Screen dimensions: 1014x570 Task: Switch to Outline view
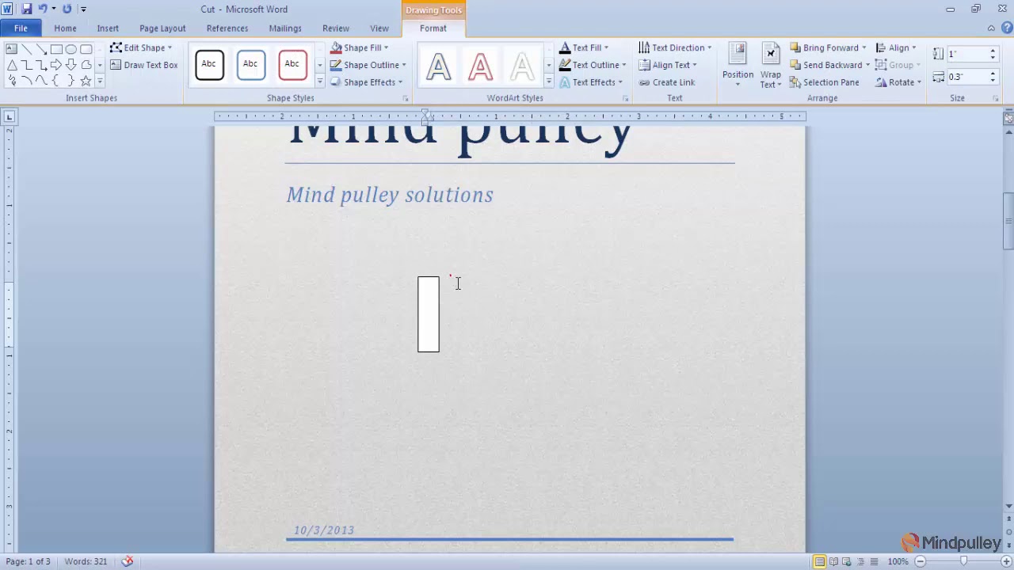pos(860,561)
